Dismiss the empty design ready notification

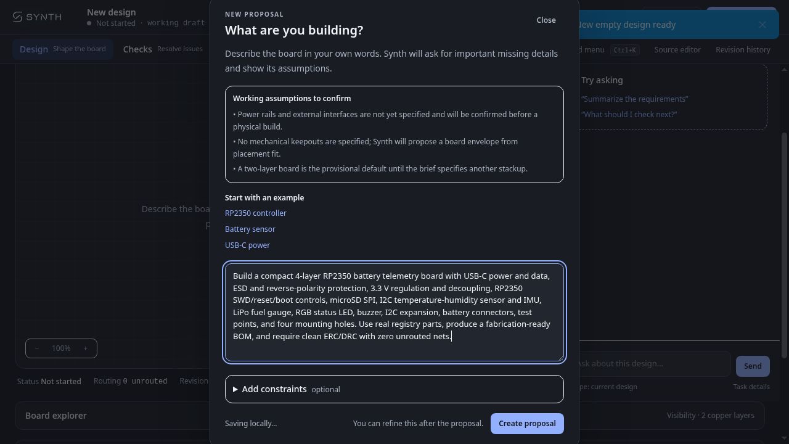coord(762,25)
